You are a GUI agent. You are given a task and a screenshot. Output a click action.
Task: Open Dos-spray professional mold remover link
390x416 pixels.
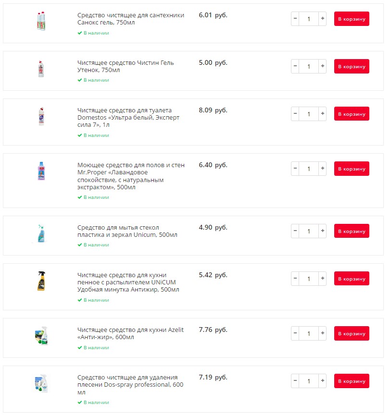pyautogui.click(x=130, y=384)
